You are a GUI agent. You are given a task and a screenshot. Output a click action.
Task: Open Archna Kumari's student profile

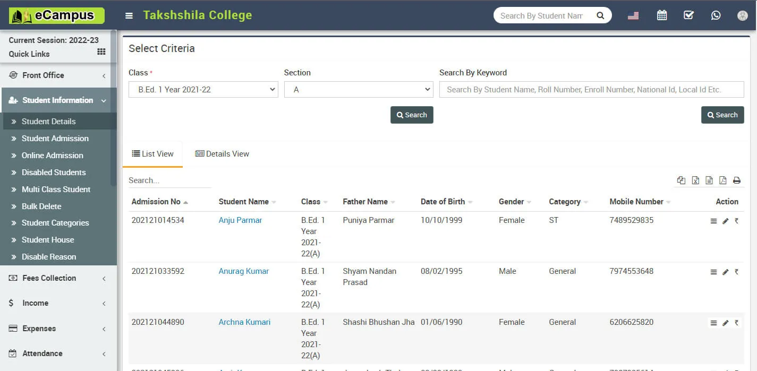pyautogui.click(x=244, y=322)
